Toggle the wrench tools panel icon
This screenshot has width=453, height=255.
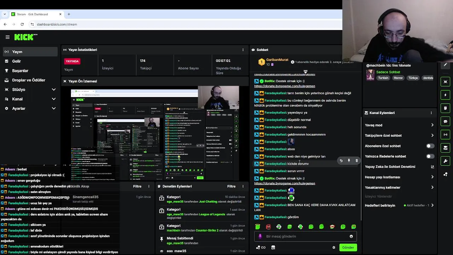[x=446, y=161]
